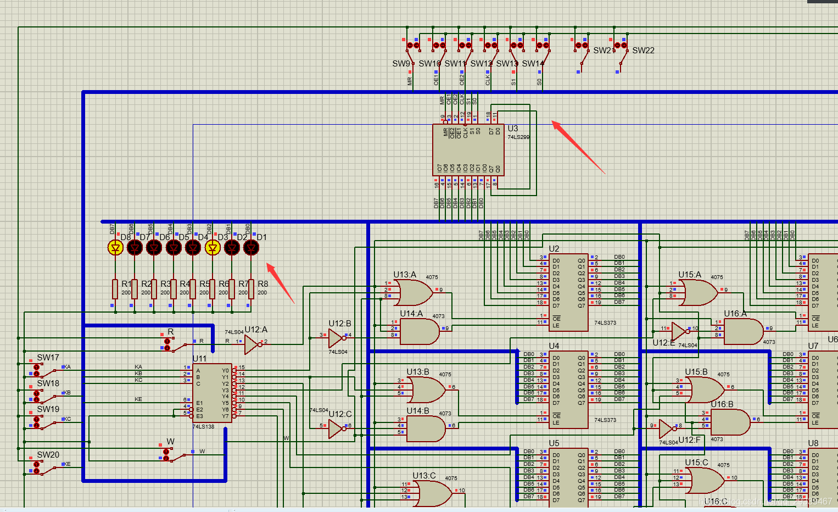Select LED D8 on the DB7 line
Image resolution: width=838 pixels, height=512 pixels.
click(115, 248)
